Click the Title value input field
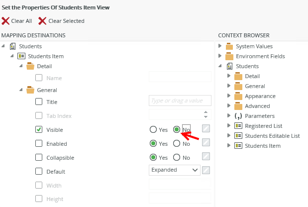Viewport: 308px width, 207px height. click(180, 101)
